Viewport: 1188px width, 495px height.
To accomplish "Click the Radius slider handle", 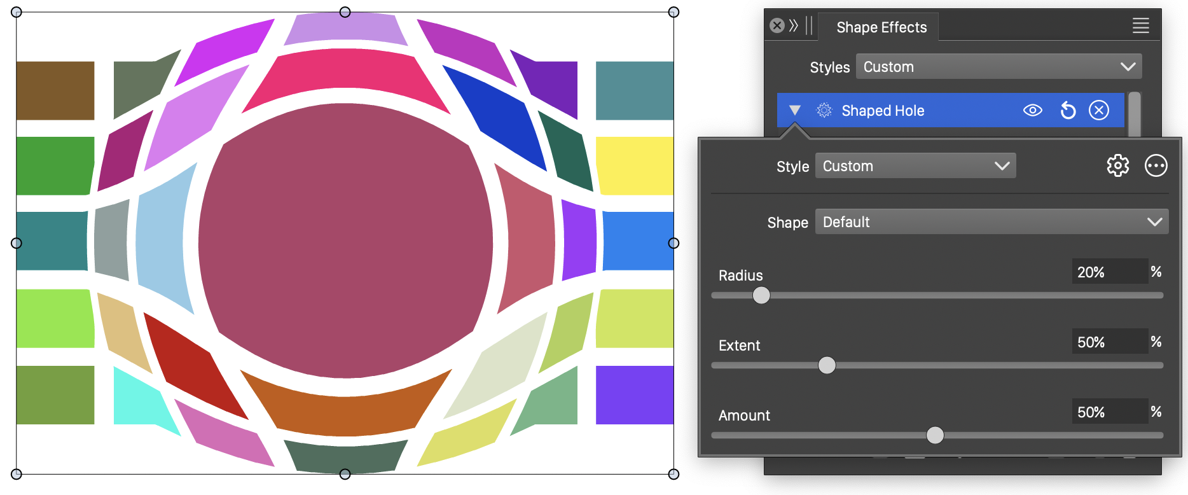I will point(761,295).
